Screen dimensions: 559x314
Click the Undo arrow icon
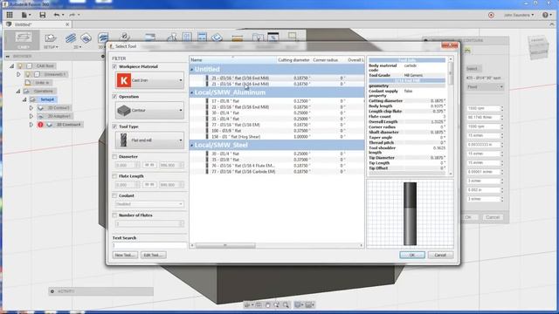[x=57, y=15]
